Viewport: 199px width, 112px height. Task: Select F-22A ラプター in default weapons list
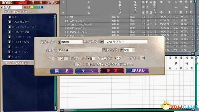click(20, 22)
